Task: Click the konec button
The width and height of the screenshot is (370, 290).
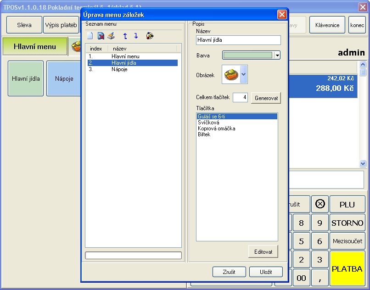Action: (357, 25)
